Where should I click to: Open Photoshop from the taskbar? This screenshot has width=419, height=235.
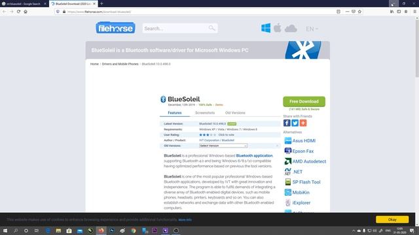[x=112, y=230]
